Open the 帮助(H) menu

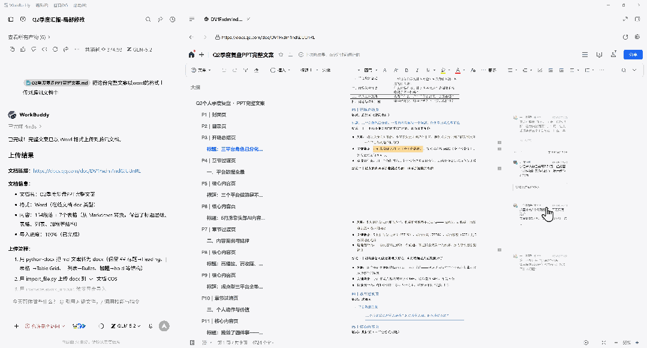tap(80, 5)
